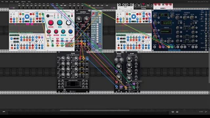Click the blue Blend knob on white module
Viewport: 210px width, 118px height.
71,31
